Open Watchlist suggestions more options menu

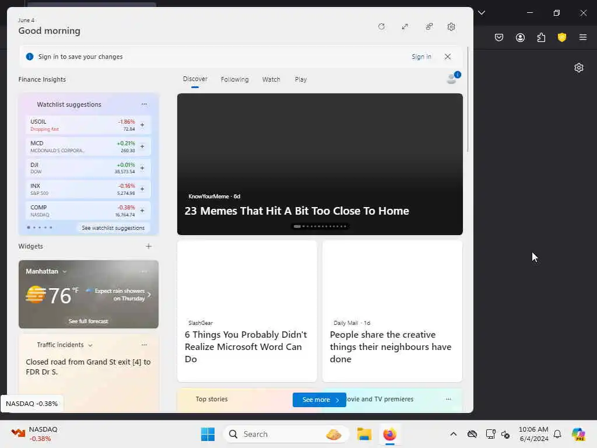click(144, 104)
